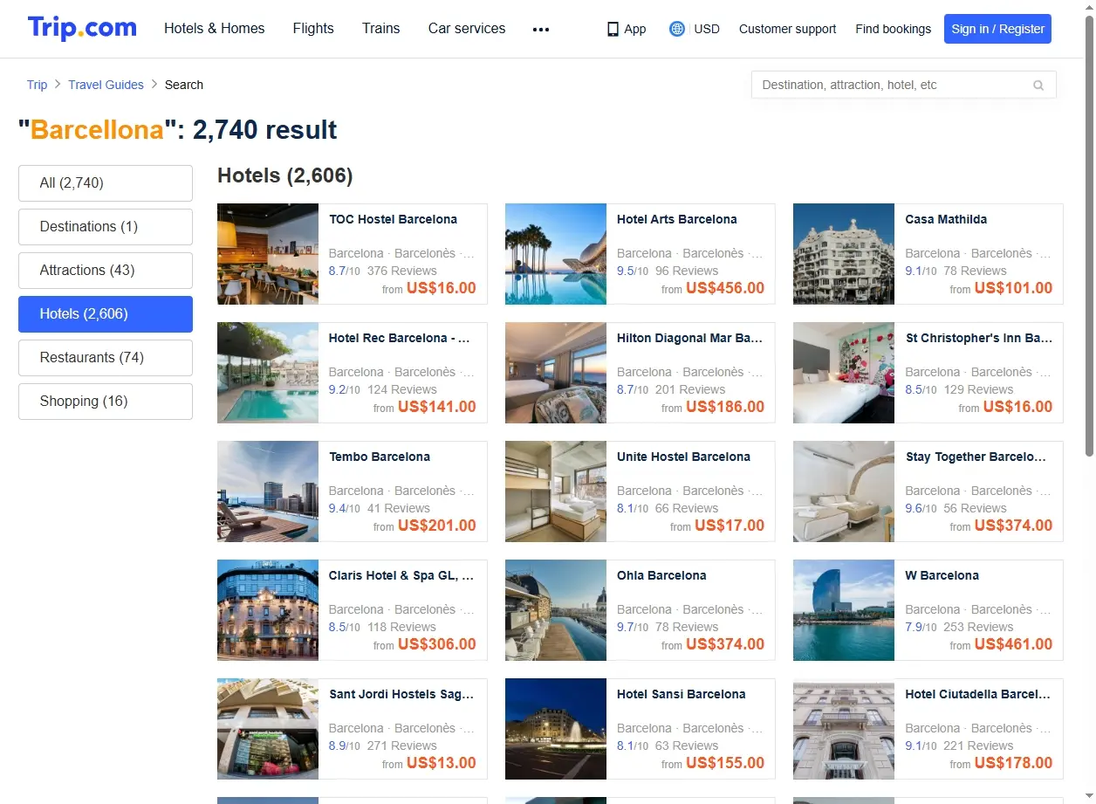
Task: Open Casa Mathilda photo
Action: [x=844, y=254]
